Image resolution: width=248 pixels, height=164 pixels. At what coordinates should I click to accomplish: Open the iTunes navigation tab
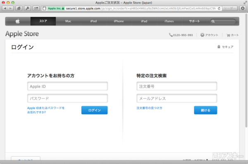pos(169,21)
